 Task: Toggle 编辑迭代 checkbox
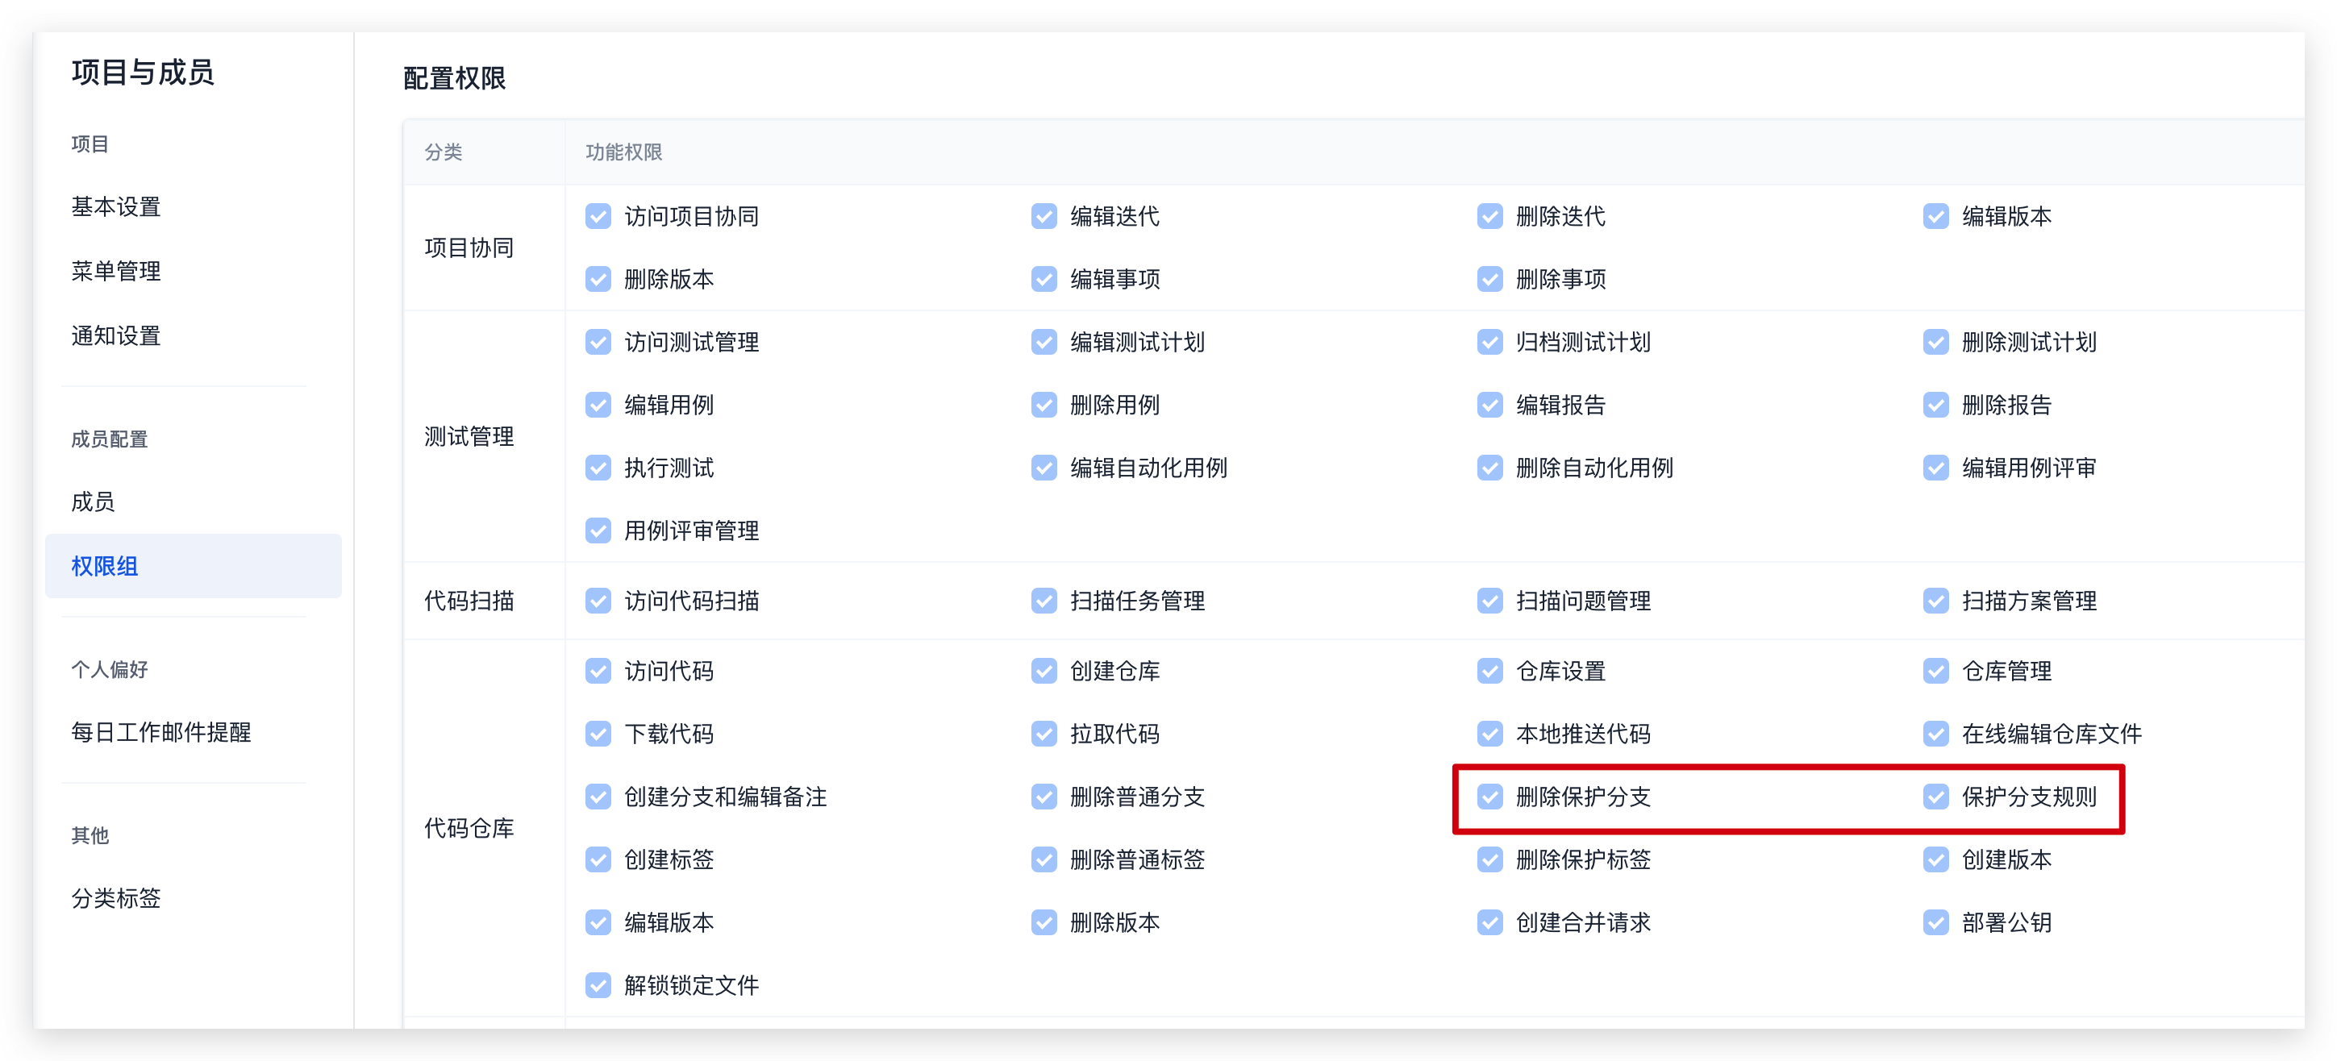pos(1044,217)
